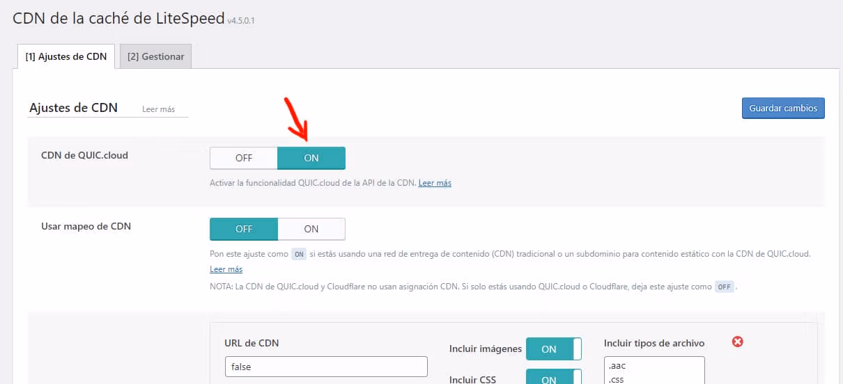Open the [1] Ajustes de CDN tab
Screen dimensions: 843x384
pos(66,56)
